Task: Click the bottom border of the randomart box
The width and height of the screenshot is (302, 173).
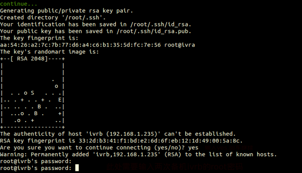Action: pos(32,127)
